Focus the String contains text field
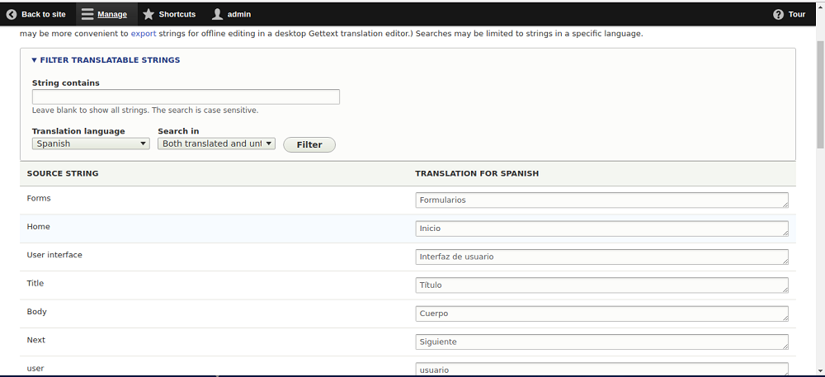The height and width of the screenshot is (377, 825). tap(186, 97)
